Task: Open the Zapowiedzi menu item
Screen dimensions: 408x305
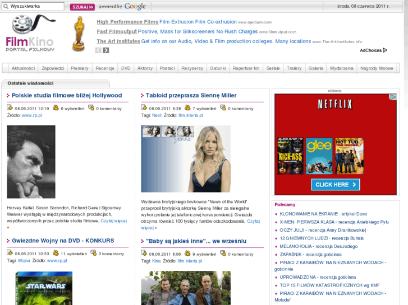Action: [53, 68]
